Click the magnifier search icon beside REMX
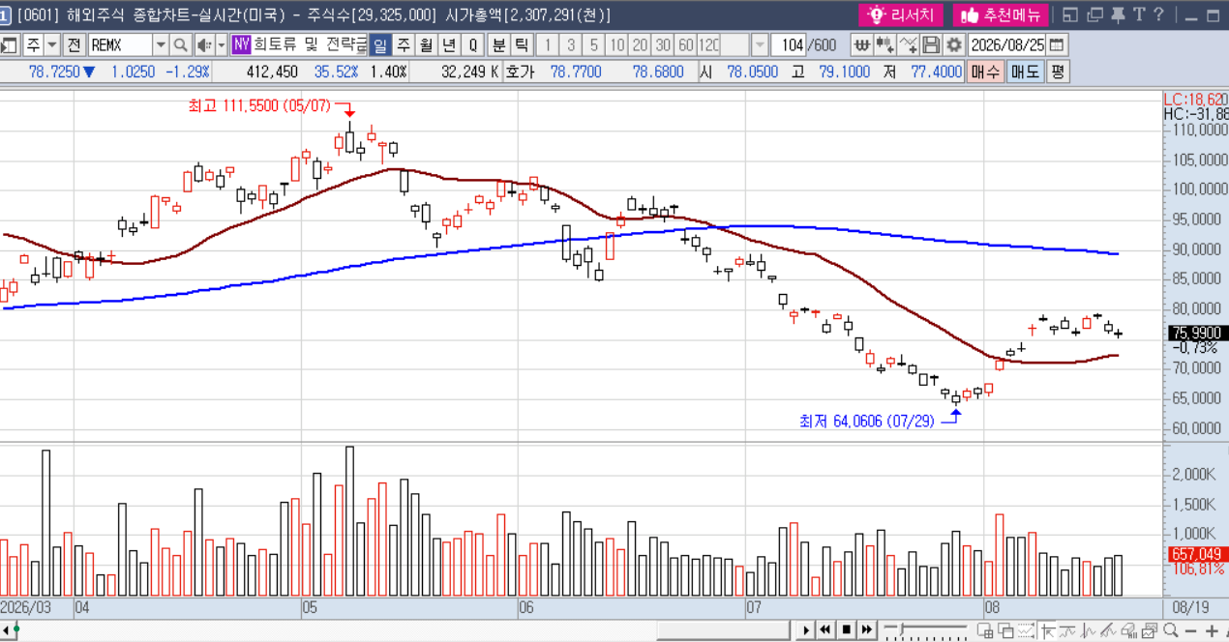This screenshot has height=642, width=1229. 181,45
